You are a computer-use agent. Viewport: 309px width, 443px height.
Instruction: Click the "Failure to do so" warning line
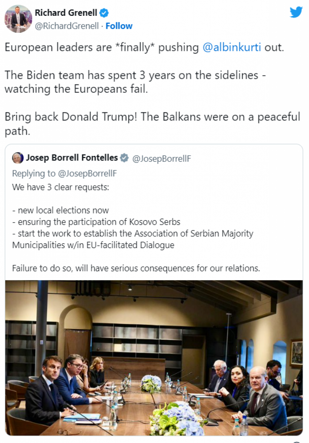[136, 268]
